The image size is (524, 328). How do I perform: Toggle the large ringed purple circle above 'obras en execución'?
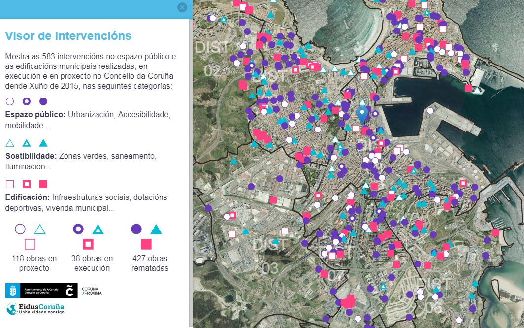[x=78, y=229]
